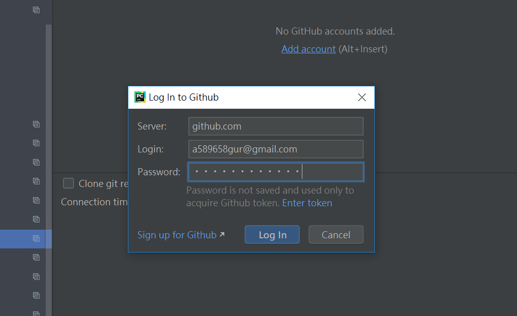Image resolution: width=517 pixels, height=316 pixels.
Task: Click the topmost project-level icon in the sidebar
Action: [x=36, y=10]
